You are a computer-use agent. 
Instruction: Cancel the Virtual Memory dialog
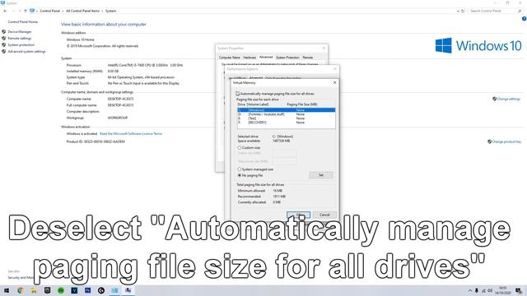(324, 215)
